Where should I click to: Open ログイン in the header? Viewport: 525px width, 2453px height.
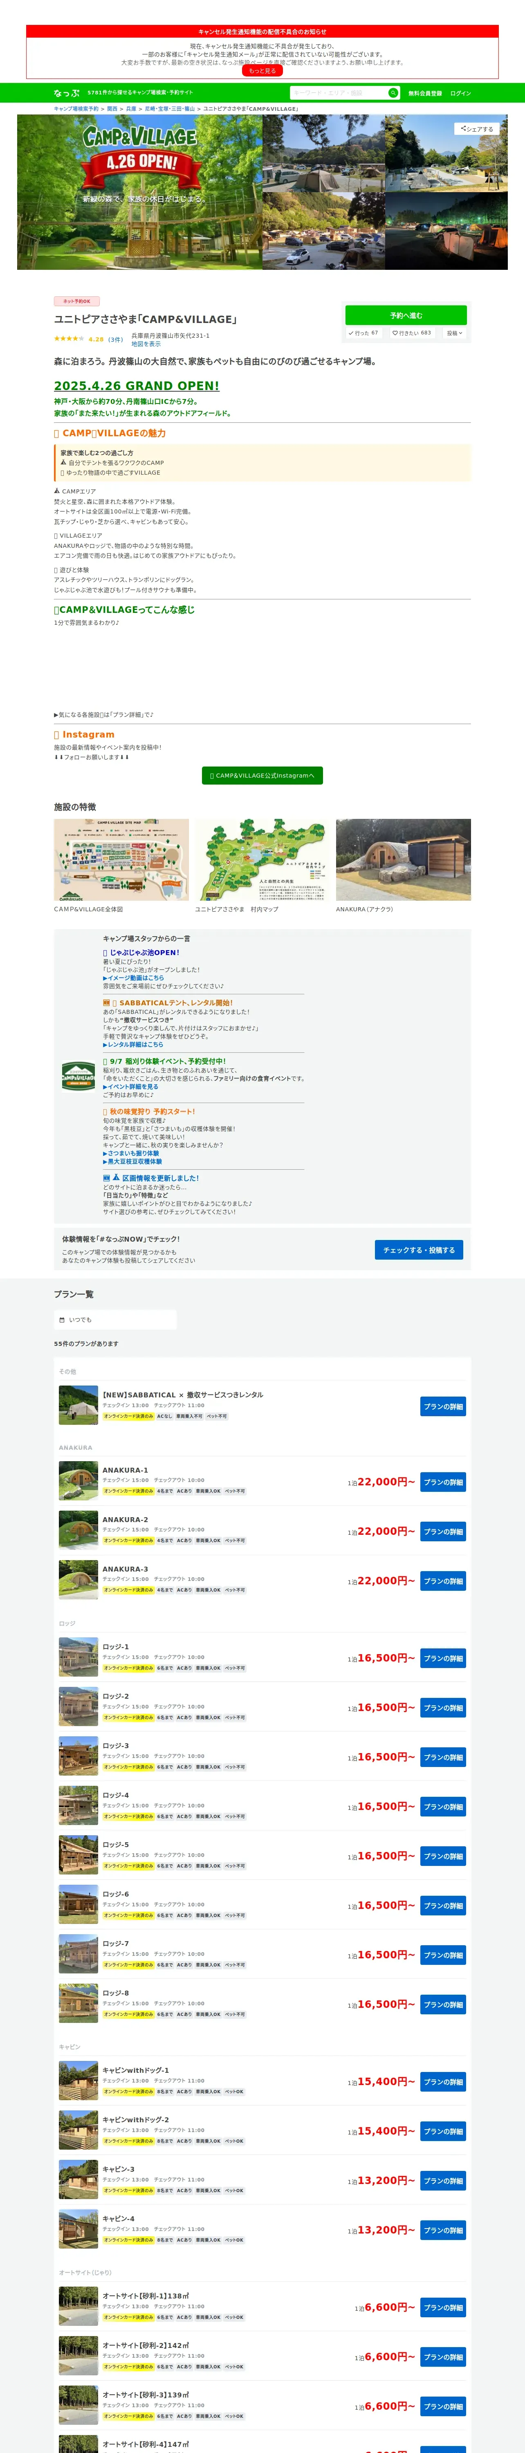[460, 93]
